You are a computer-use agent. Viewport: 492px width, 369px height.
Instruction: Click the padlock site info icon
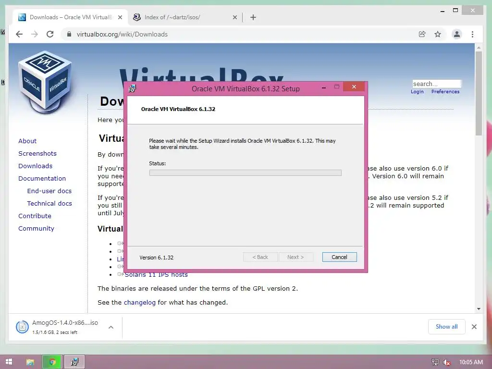pos(69,34)
